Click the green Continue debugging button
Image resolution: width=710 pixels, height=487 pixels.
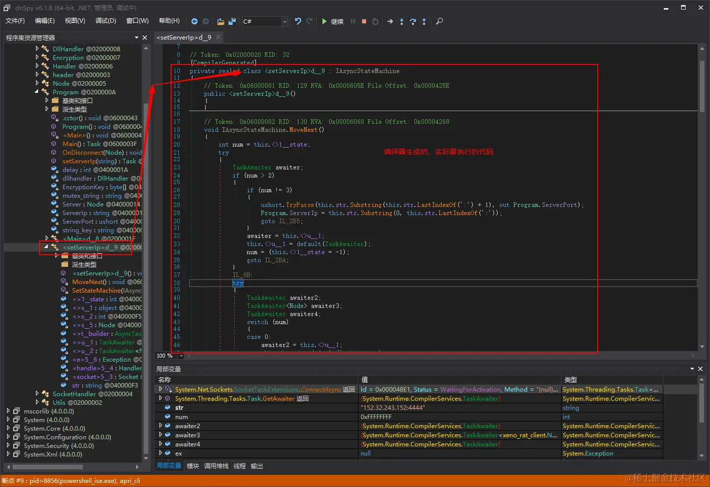pos(333,21)
